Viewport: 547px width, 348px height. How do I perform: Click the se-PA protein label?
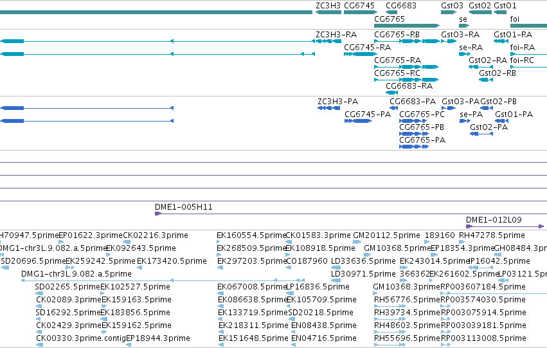click(471, 114)
